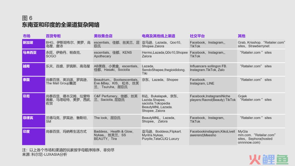Click the cell "兰德马克、罗宾逊、鲁斯坦、SM"
295x166 pixels.
coord(69,121)
